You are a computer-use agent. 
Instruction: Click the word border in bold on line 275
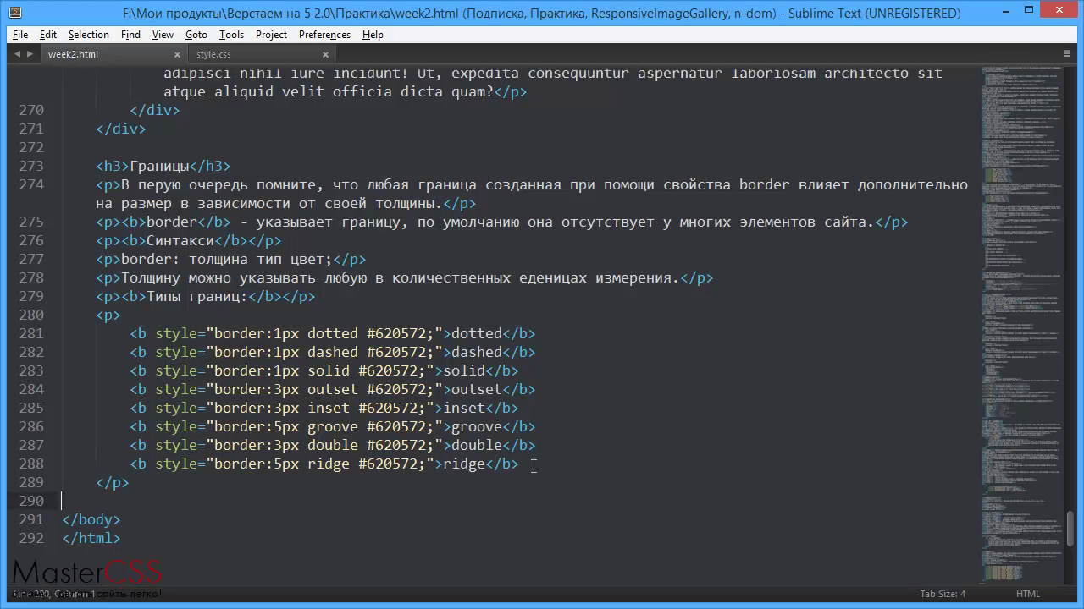pyautogui.click(x=172, y=222)
